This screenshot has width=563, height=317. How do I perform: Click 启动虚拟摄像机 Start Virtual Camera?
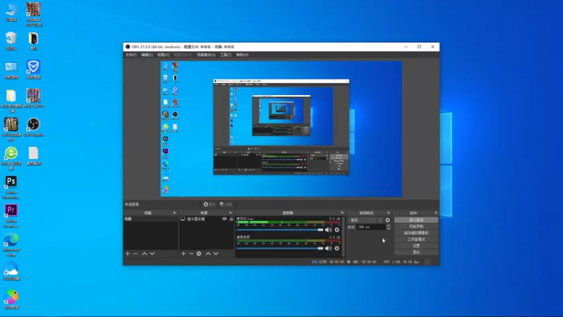(x=416, y=233)
